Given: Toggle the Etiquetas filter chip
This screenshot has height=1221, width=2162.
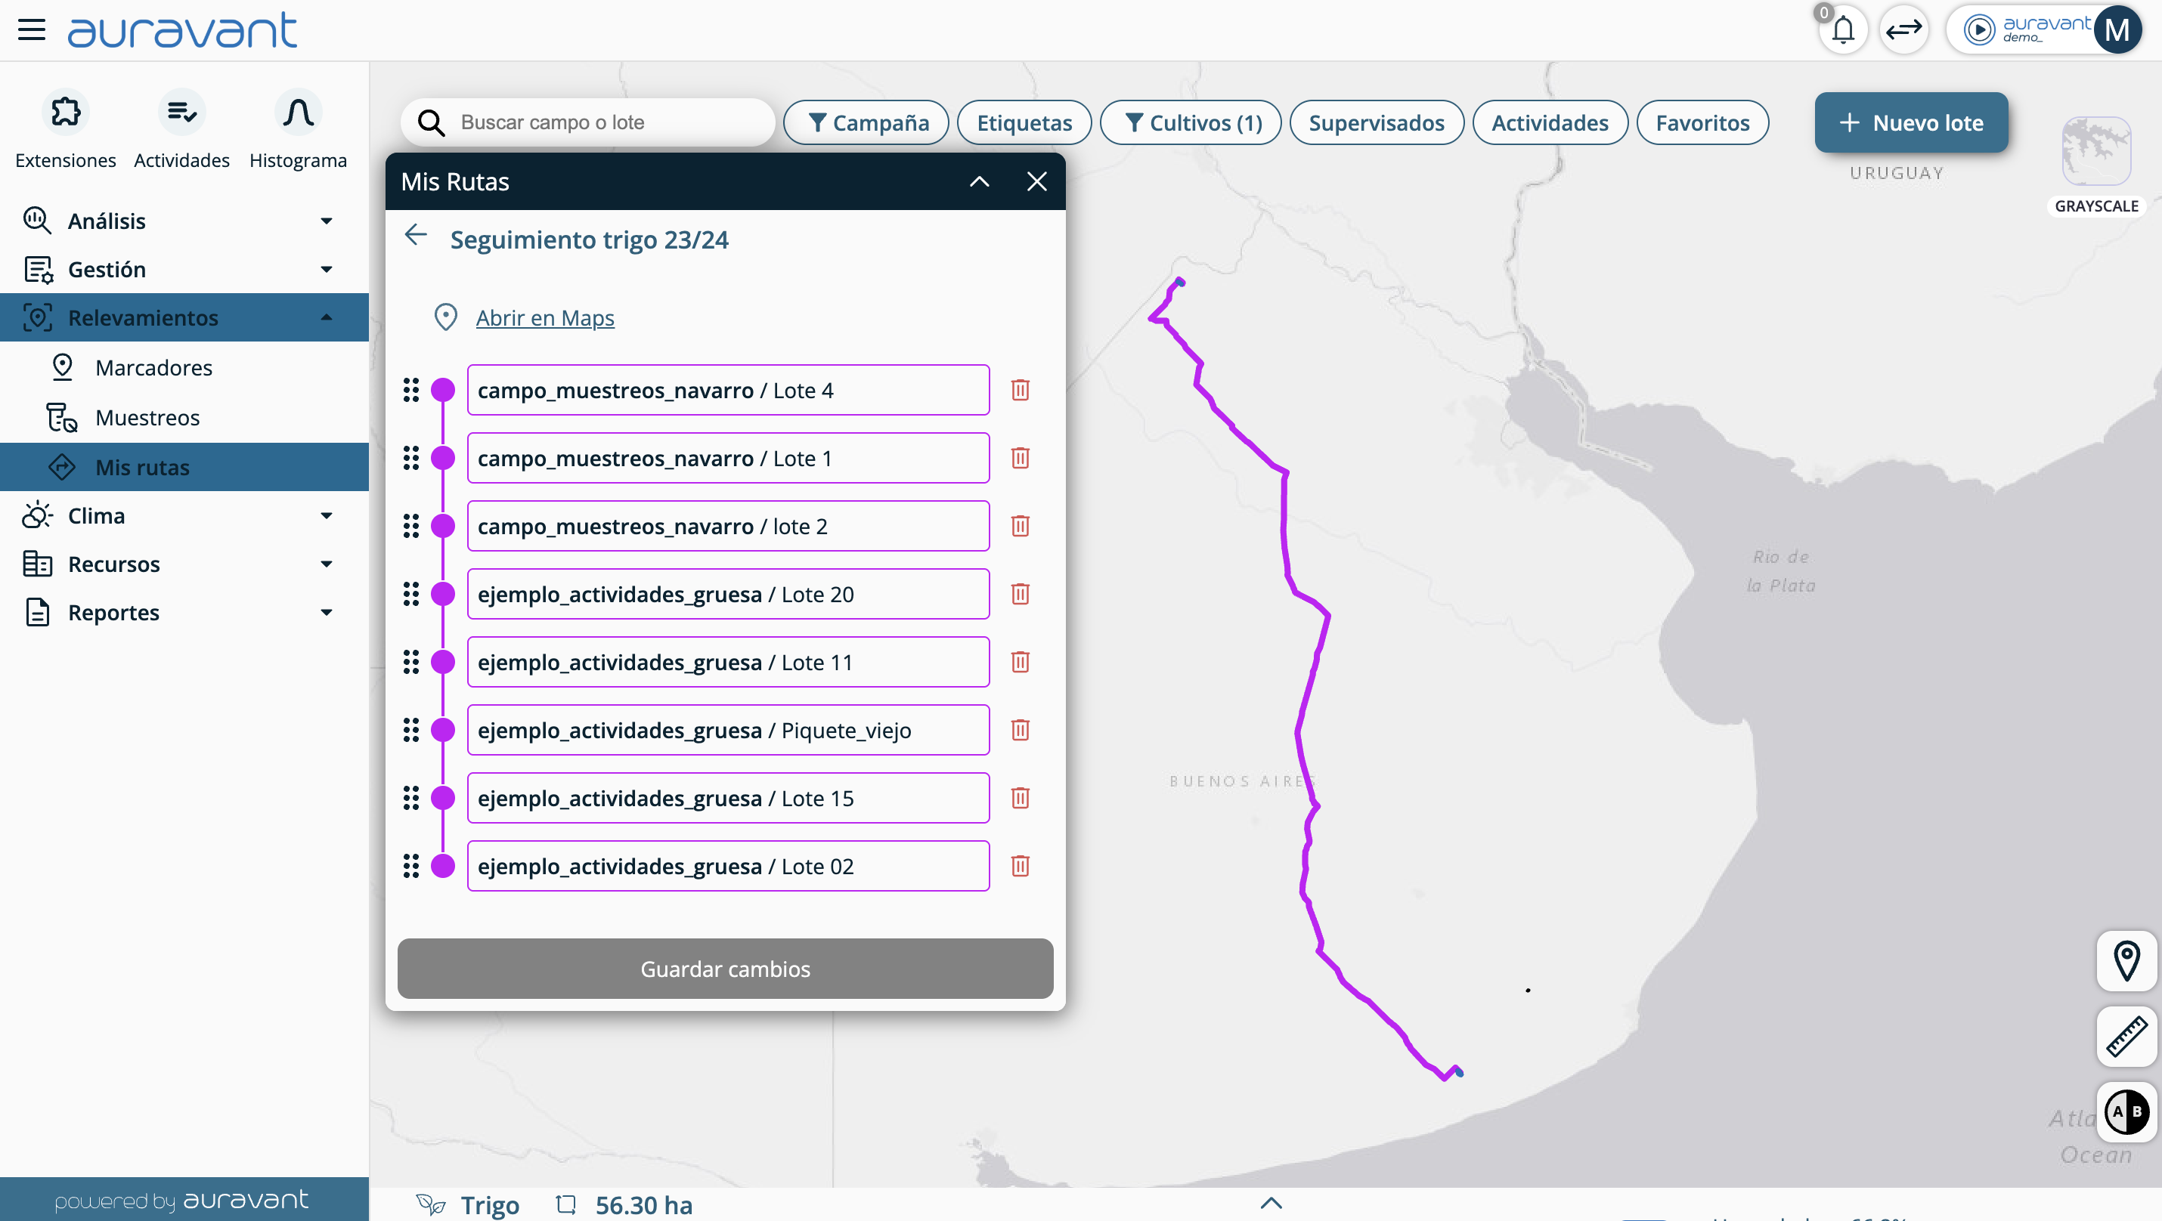Looking at the screenshot, I should [x=1024, y=122].
